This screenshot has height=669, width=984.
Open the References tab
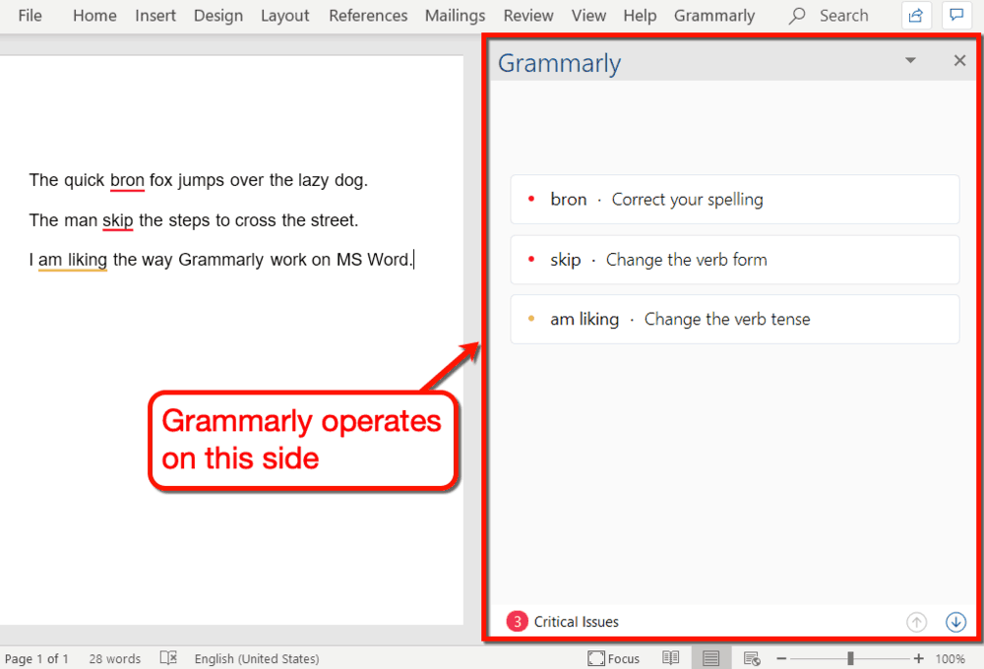point(368,15)
